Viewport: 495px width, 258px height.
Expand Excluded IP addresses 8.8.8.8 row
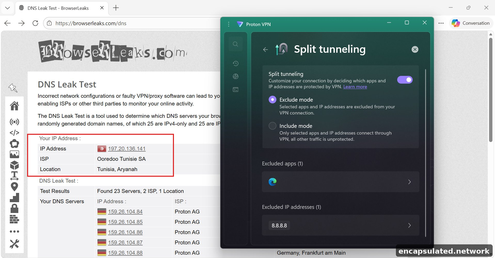point(340,225)
